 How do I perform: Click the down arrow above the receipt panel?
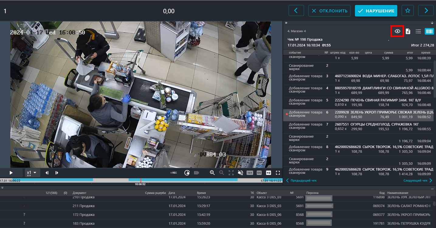[432, 23]
